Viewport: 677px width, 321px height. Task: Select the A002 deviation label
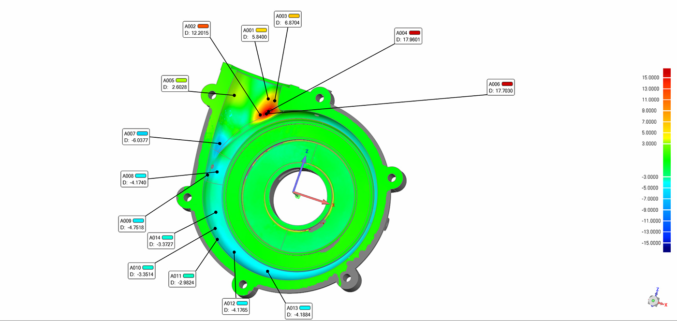(x=197, y=29)
